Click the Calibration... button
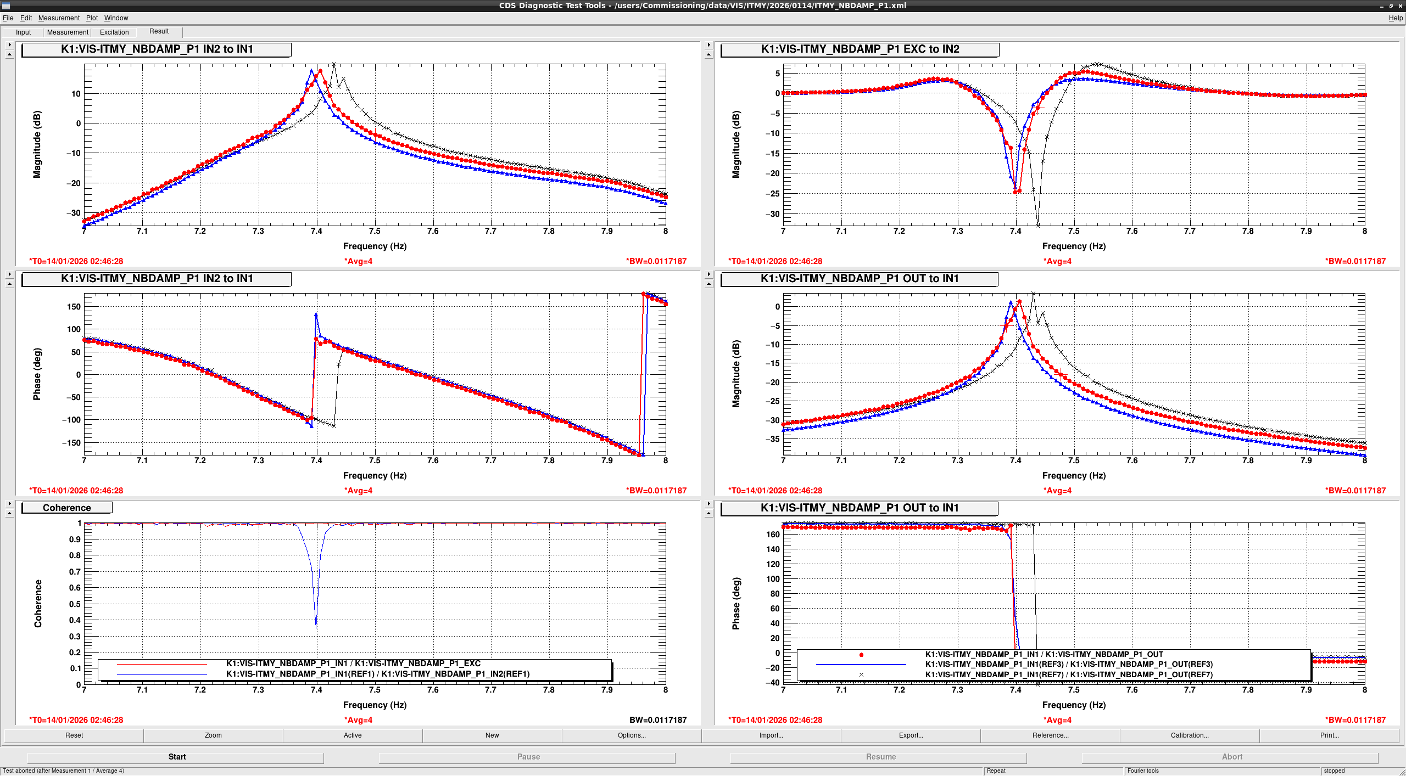Viewport: 1406px width, 776px height. 1190,735
